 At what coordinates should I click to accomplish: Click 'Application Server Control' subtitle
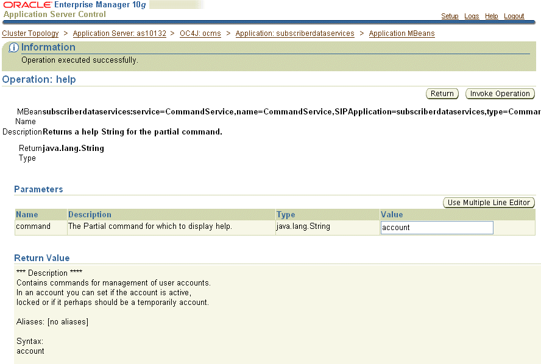(54, 15)
